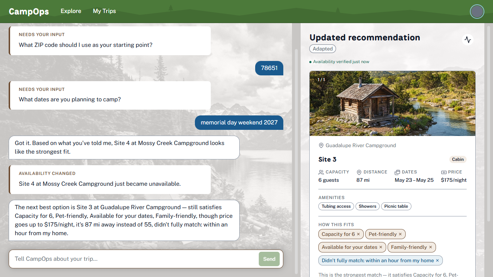This screenshot has width=493, height=277.
Task: Click the Picnic table amenity chip
Action: (x=396, y=206)
